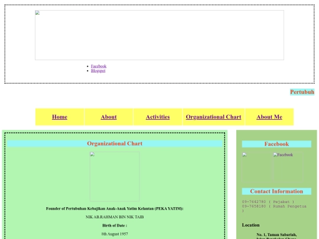Open the About menu item
Image resolution: width=319 pixels, height=239 pixels.
click(109, 117)
